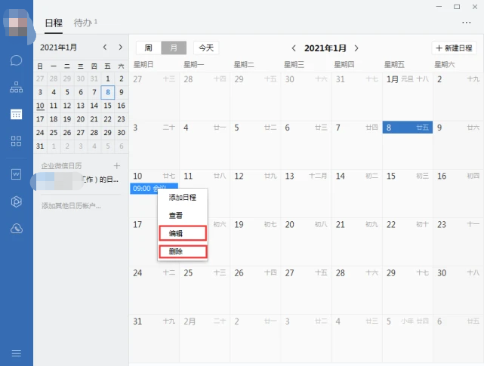
Task: Click the 今天 button
Action: coord(205,48)
